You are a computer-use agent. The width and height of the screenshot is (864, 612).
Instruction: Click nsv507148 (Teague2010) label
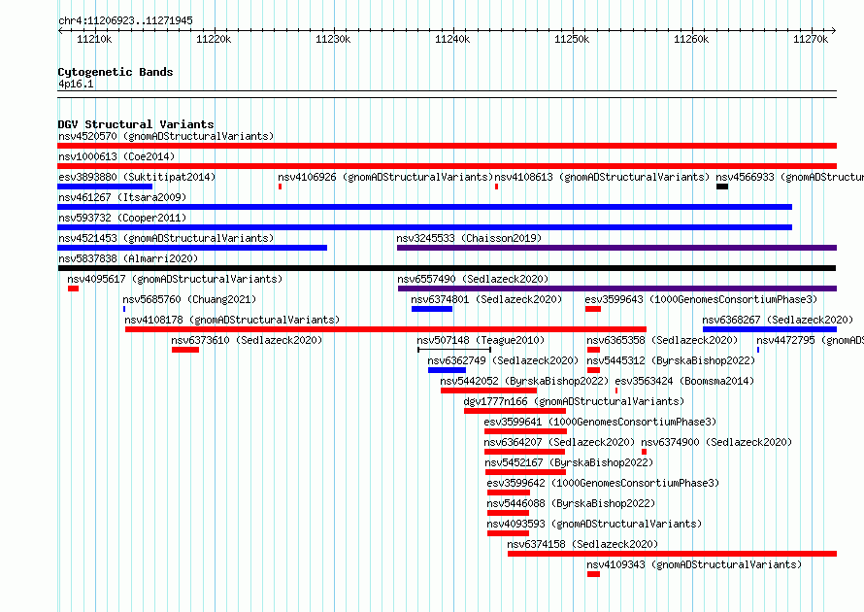[x=481, y=340]
